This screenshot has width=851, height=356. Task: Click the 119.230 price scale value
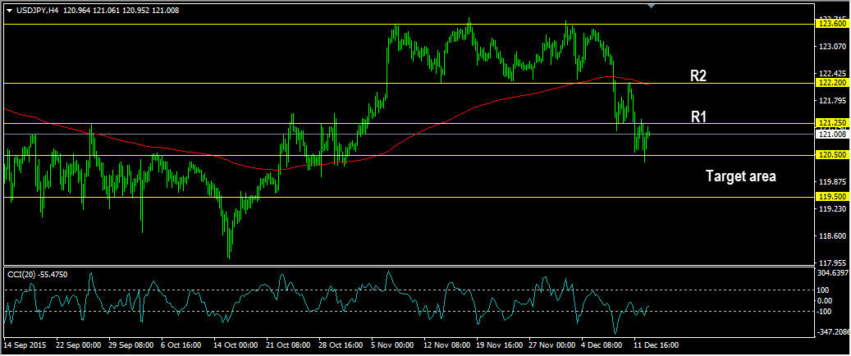(x=832, y=208)
